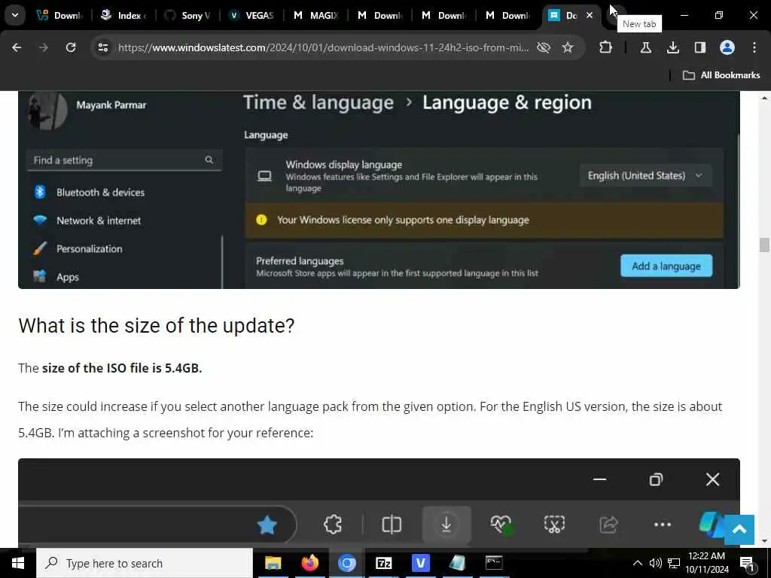Toggle the browser side panel
Viewport: 771px width, 578px height.
pos(699,47)
